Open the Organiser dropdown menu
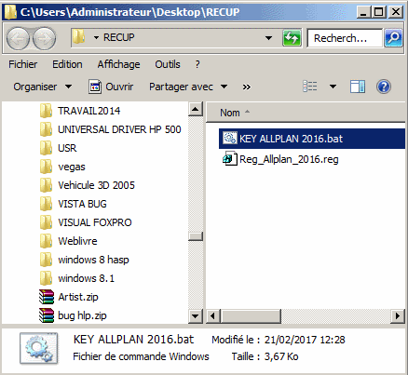This screenshot has height=375, width=408. click(x=43, y=87)
